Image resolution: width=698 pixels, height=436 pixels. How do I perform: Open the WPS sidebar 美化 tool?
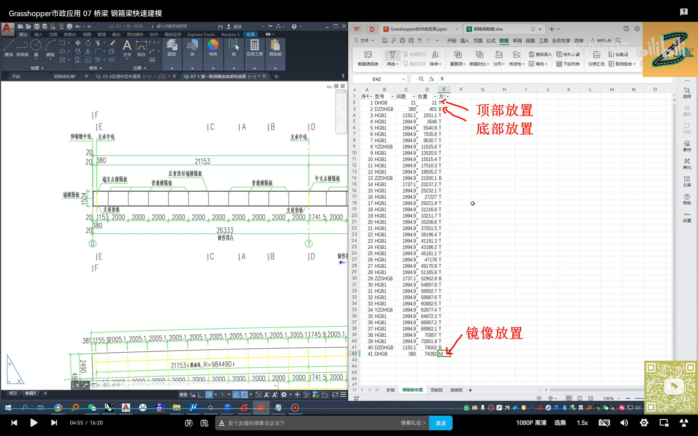pos(687,163)
